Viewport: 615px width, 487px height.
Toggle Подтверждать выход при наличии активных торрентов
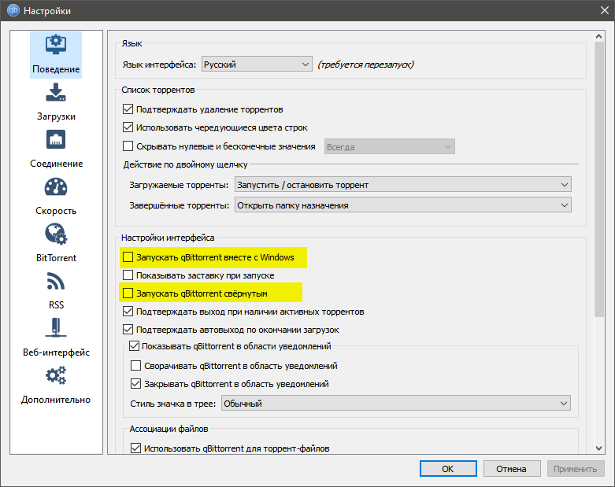128,312
